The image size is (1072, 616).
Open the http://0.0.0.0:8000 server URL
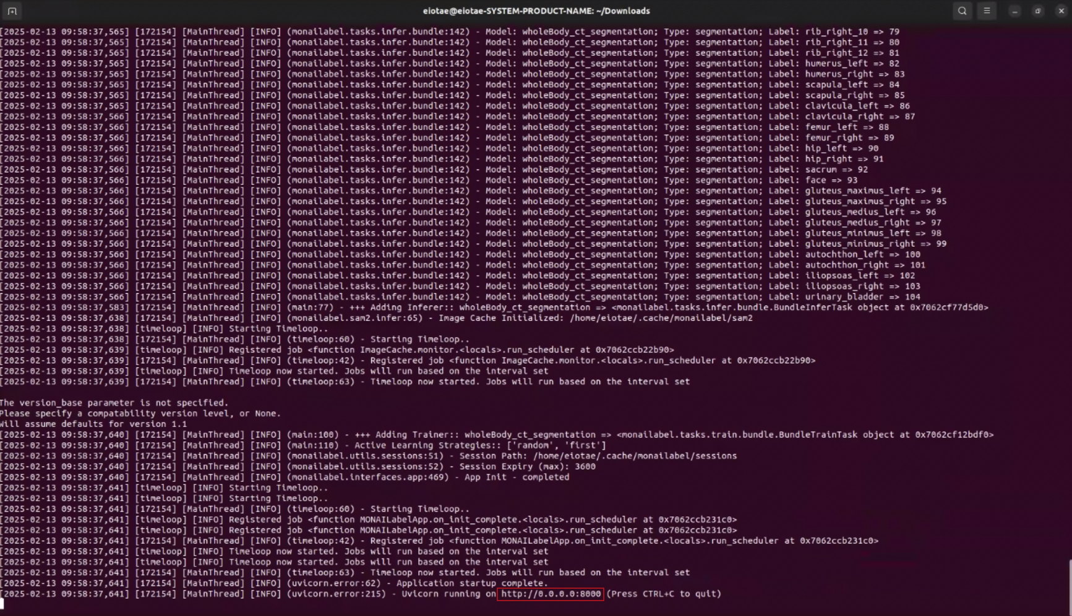(551, 594)
